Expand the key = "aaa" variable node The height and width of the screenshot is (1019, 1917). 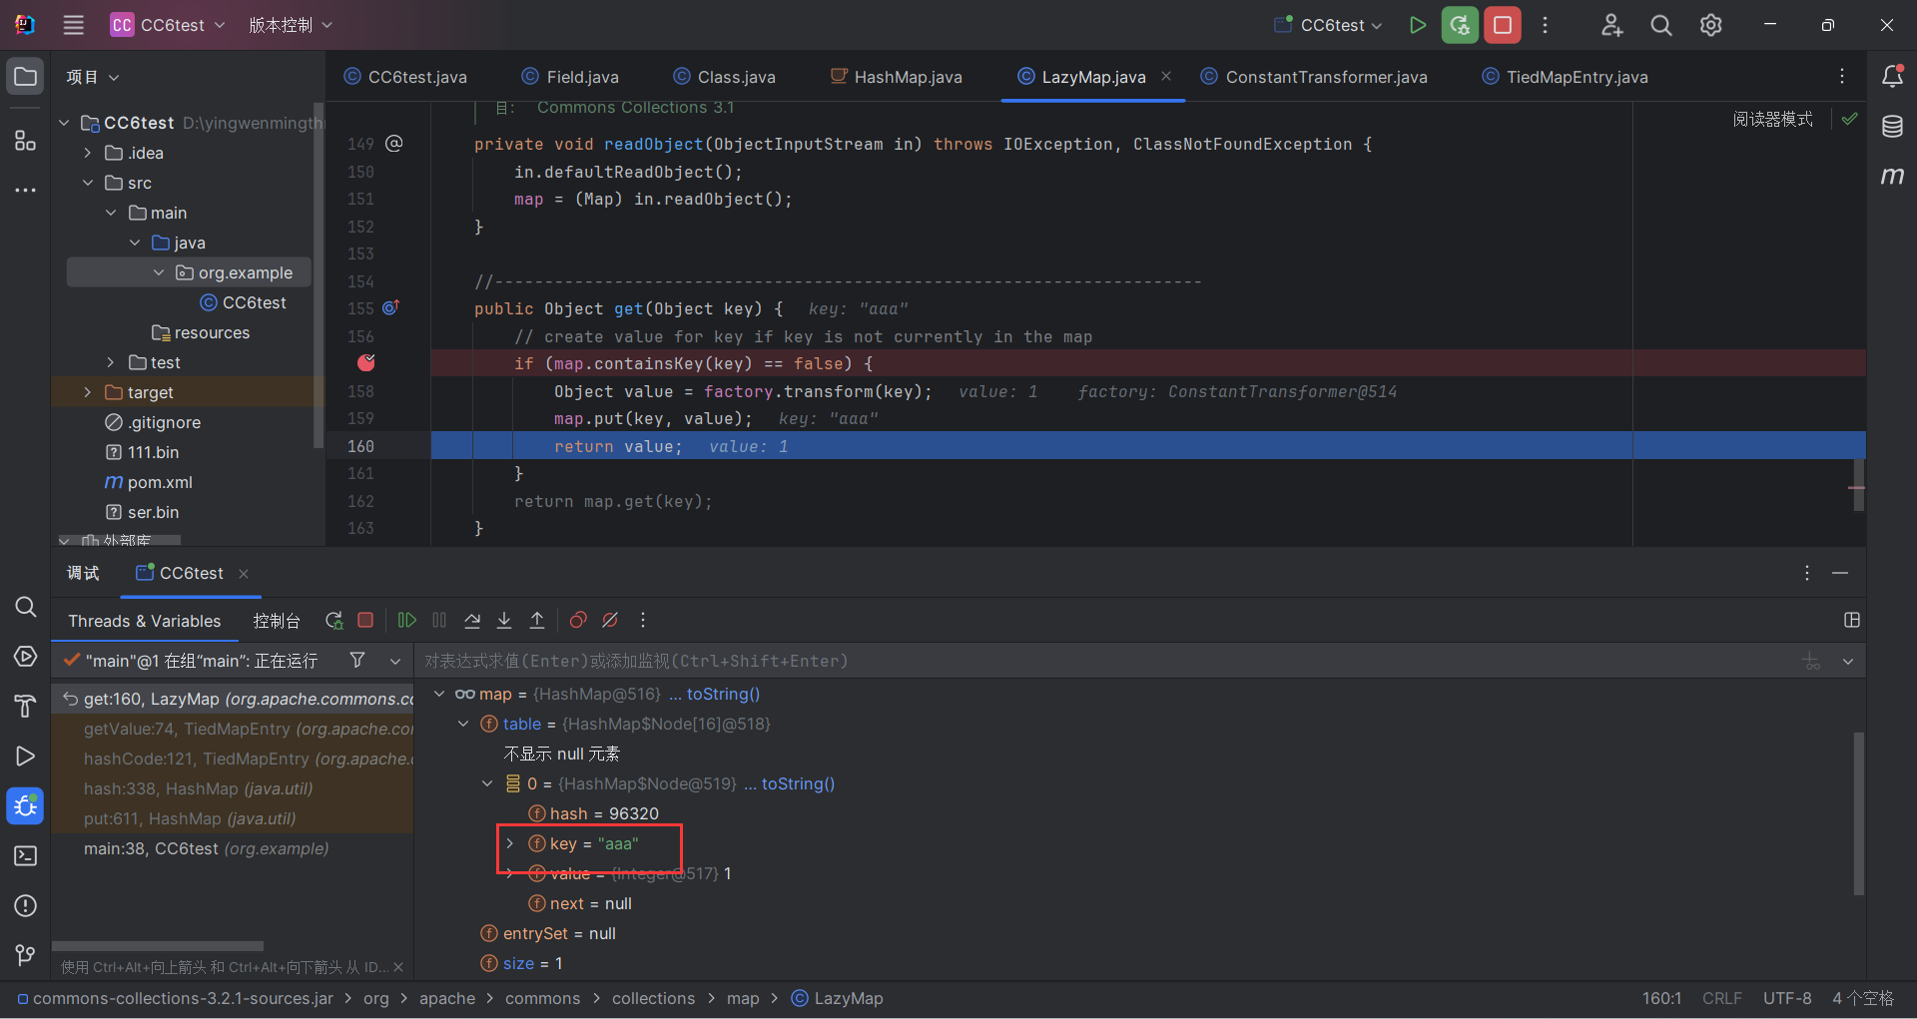[x=510, y=843]
